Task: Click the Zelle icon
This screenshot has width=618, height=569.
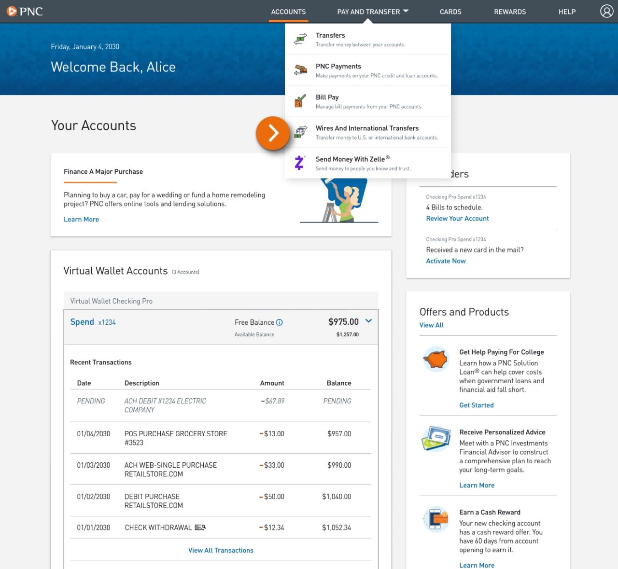Action: tap(300, 163)
